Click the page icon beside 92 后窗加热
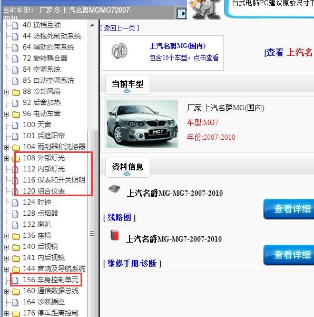 (x=15, y=103)
